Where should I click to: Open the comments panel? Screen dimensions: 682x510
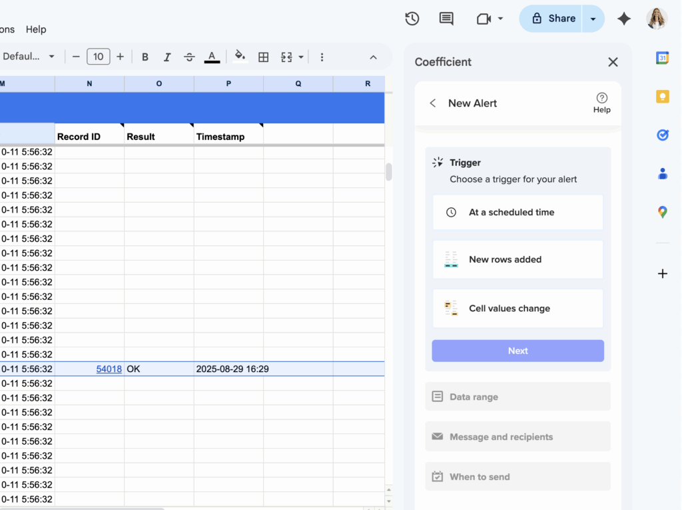[x=446, y=19]
